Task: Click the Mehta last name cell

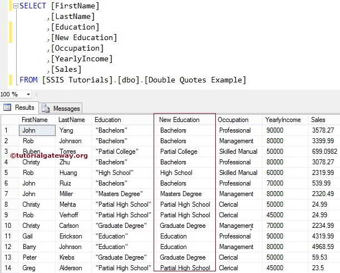Action: click(73, 204)
